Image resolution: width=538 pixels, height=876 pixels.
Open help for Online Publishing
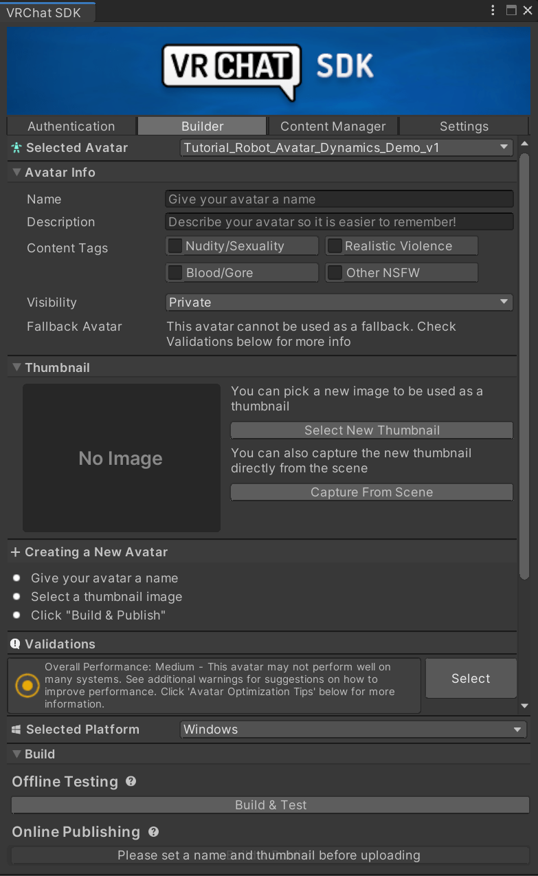coord(153,832)
